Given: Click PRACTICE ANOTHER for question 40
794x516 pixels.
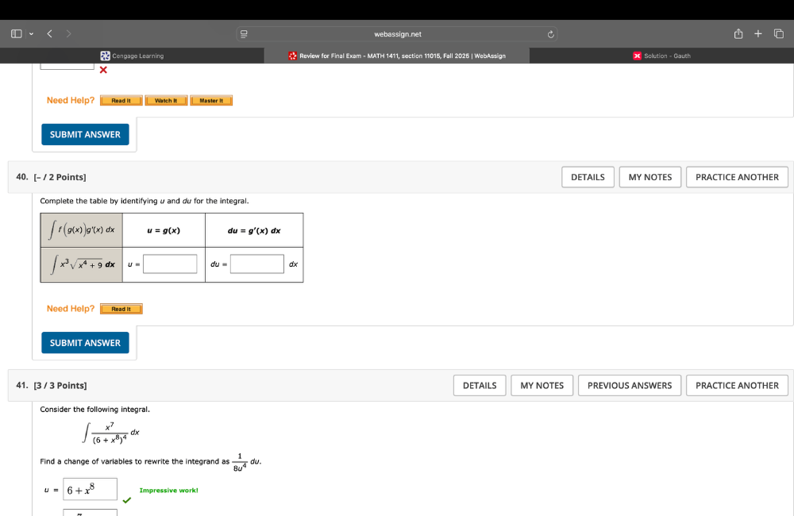Looking at the screenshot, I should (x=737, y=177).
